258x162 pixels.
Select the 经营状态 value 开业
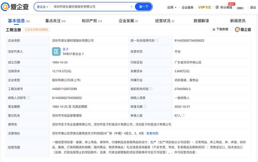pyautogui.click(x=177, y=51)
